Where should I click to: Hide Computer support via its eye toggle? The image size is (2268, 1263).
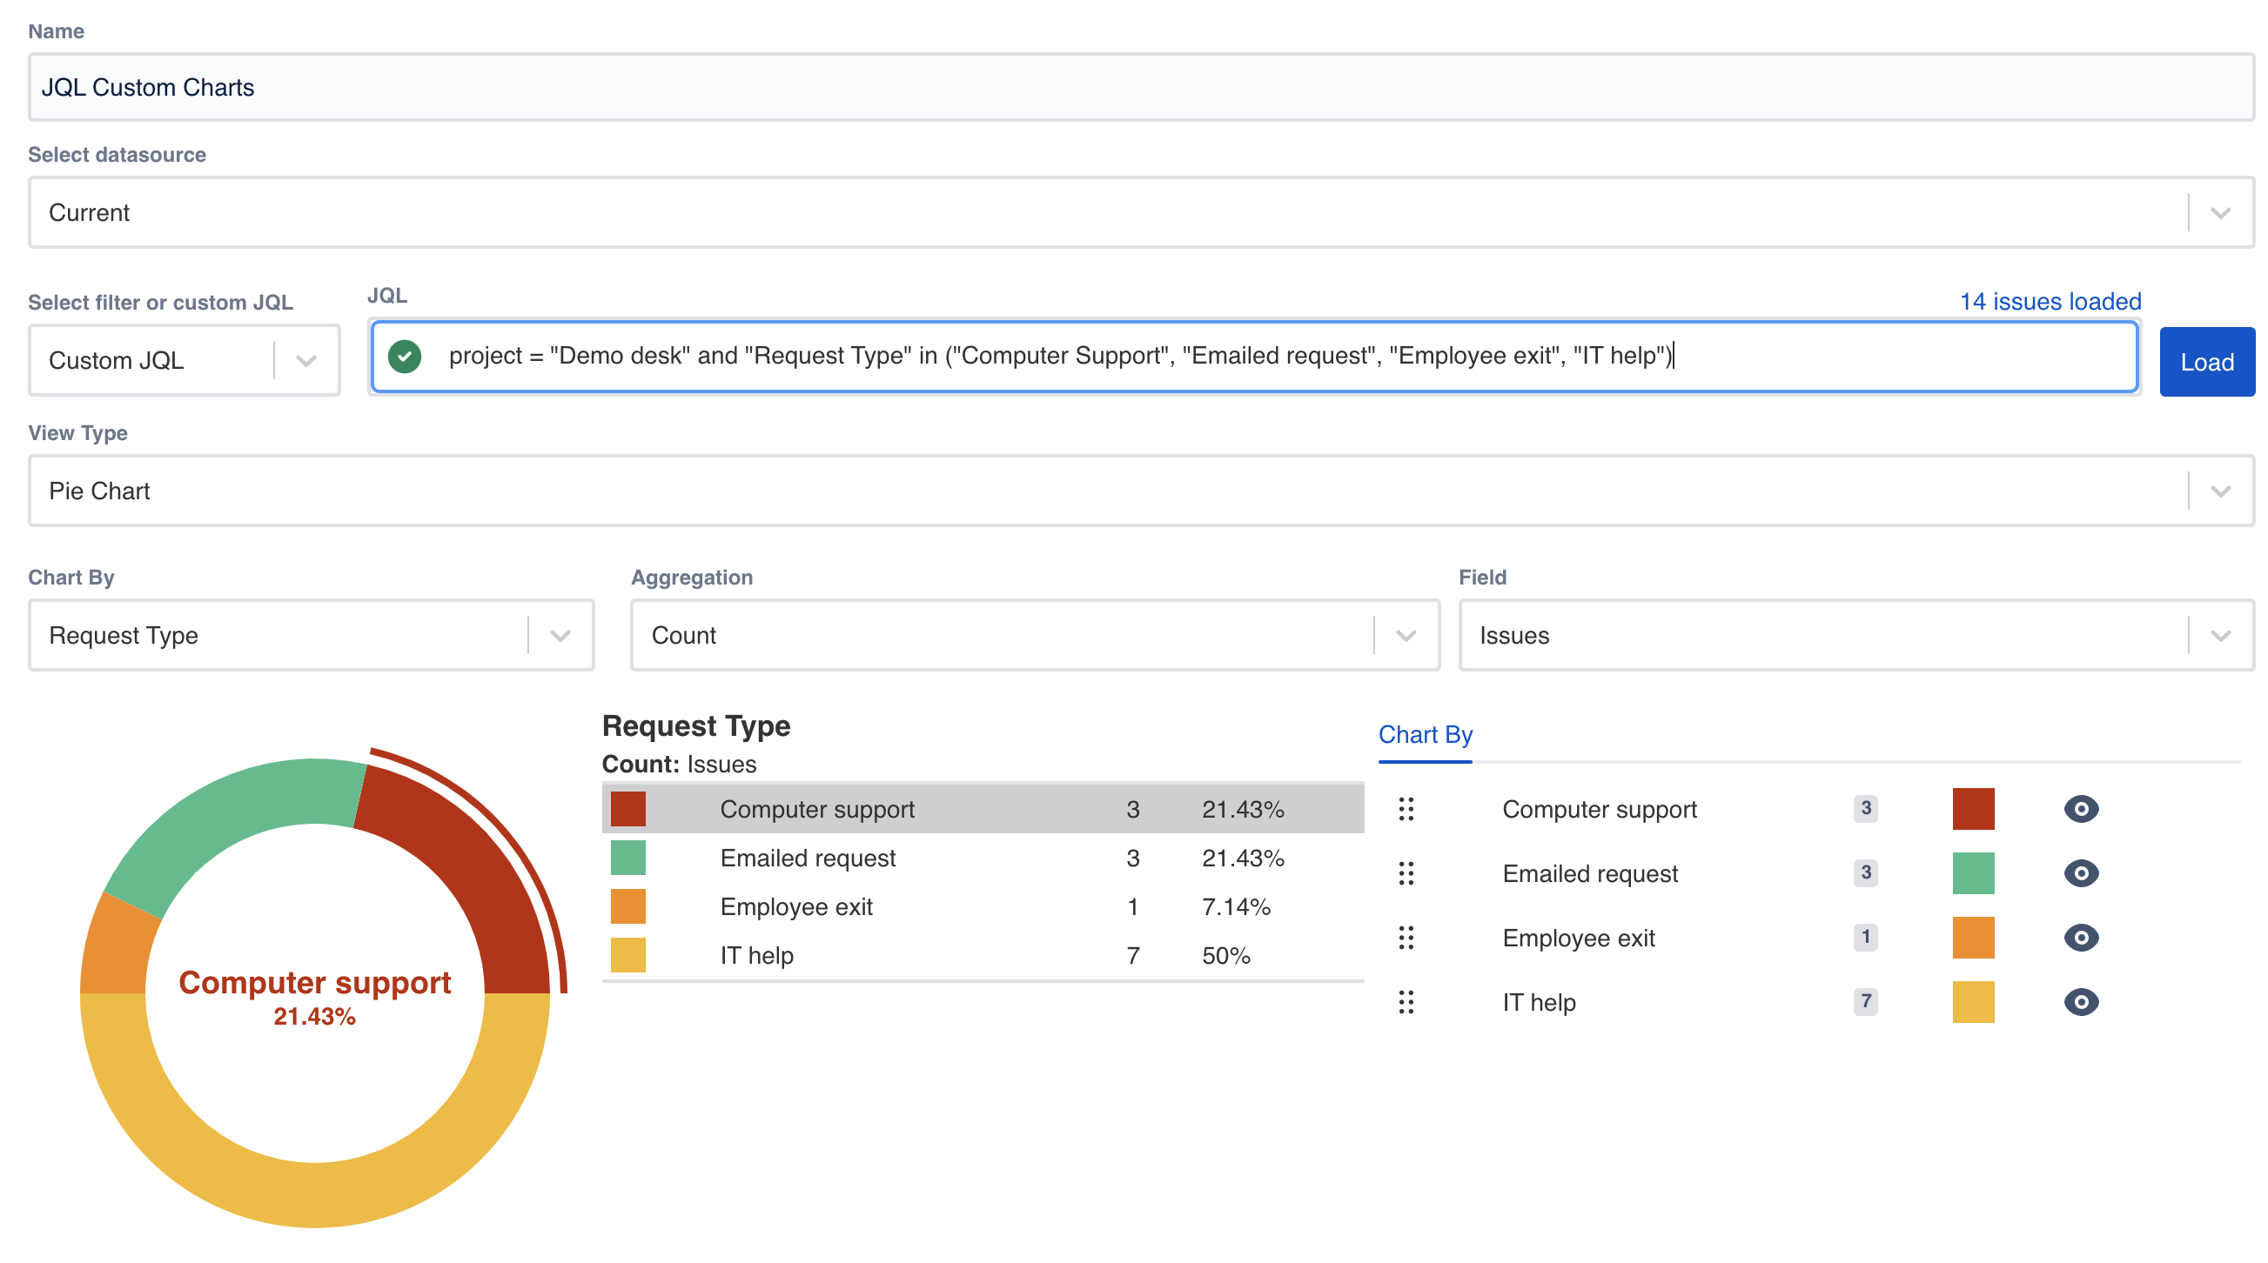point(2081,808)
